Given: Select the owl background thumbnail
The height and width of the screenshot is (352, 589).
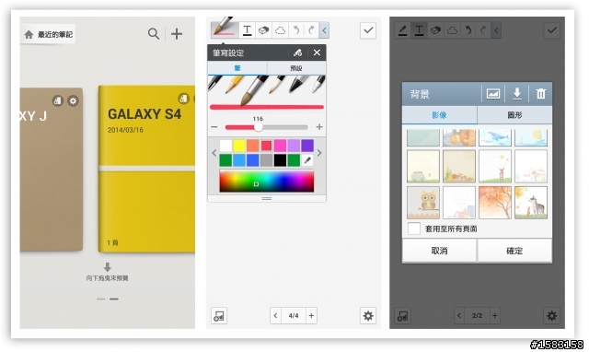Looking at the screenshot, I should click(x=423, y=203).
